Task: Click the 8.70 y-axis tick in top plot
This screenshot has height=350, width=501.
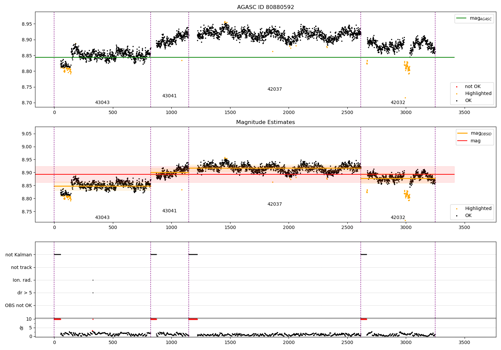Action: tap(27, 103)
